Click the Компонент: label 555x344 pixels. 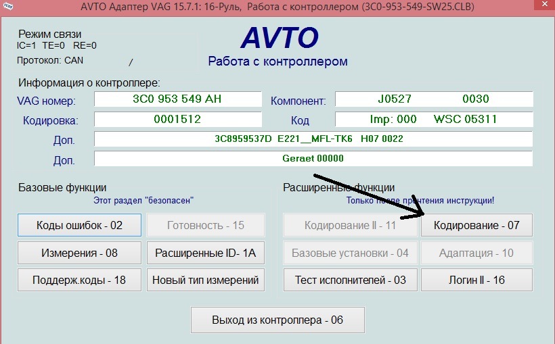298,101
